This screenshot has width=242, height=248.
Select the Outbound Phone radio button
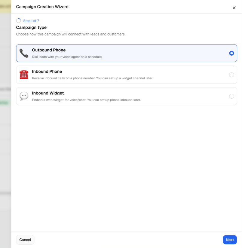click(x=231, y=53)
